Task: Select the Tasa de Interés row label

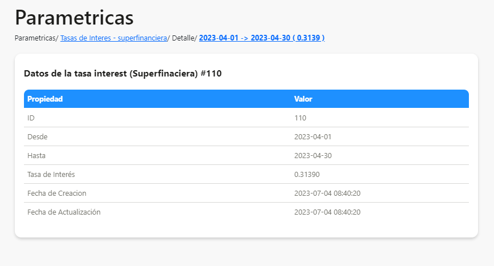Action: (x=51, y=174)
